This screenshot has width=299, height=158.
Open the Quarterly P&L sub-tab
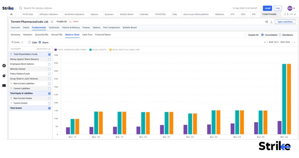41,35
